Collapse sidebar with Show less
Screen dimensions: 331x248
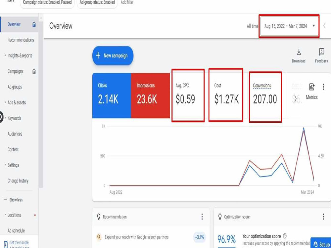[13, 200]
